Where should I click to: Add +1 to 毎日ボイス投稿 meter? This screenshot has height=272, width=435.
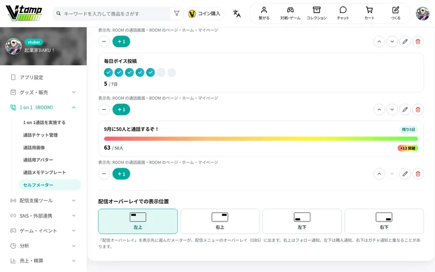click(x=121, y=109)
